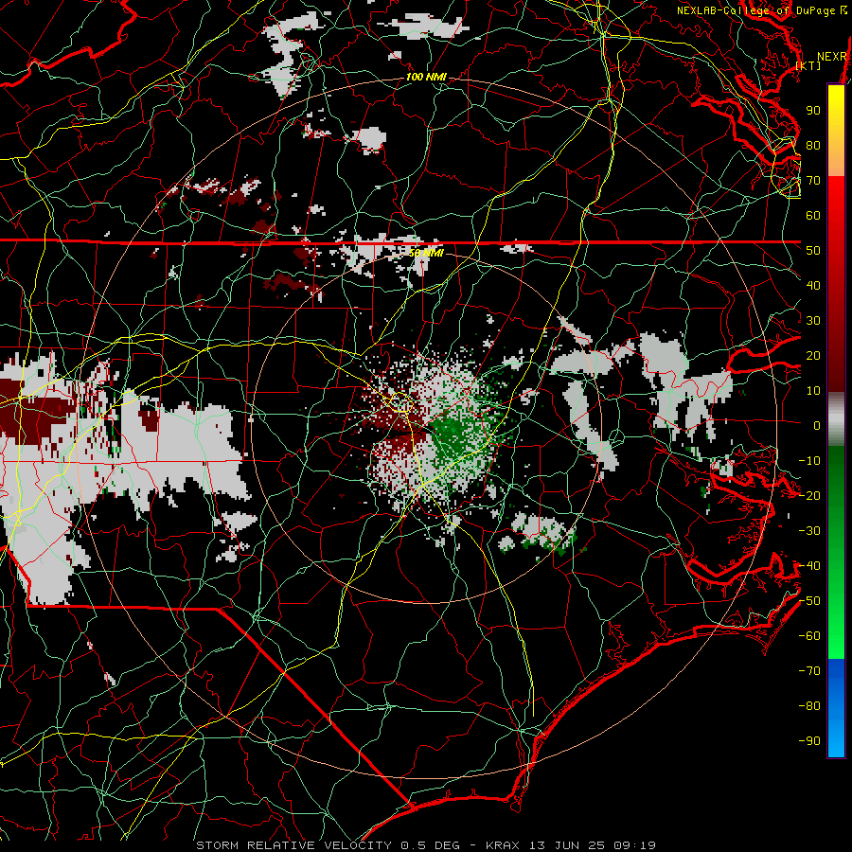
Task: Click the '-70' scale label
Action: point(809,671)
